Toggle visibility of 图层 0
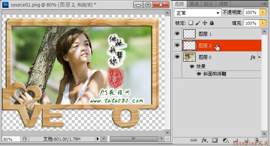Image resolution: width=270 pixels, height=146 pixels. pos(177,57)
